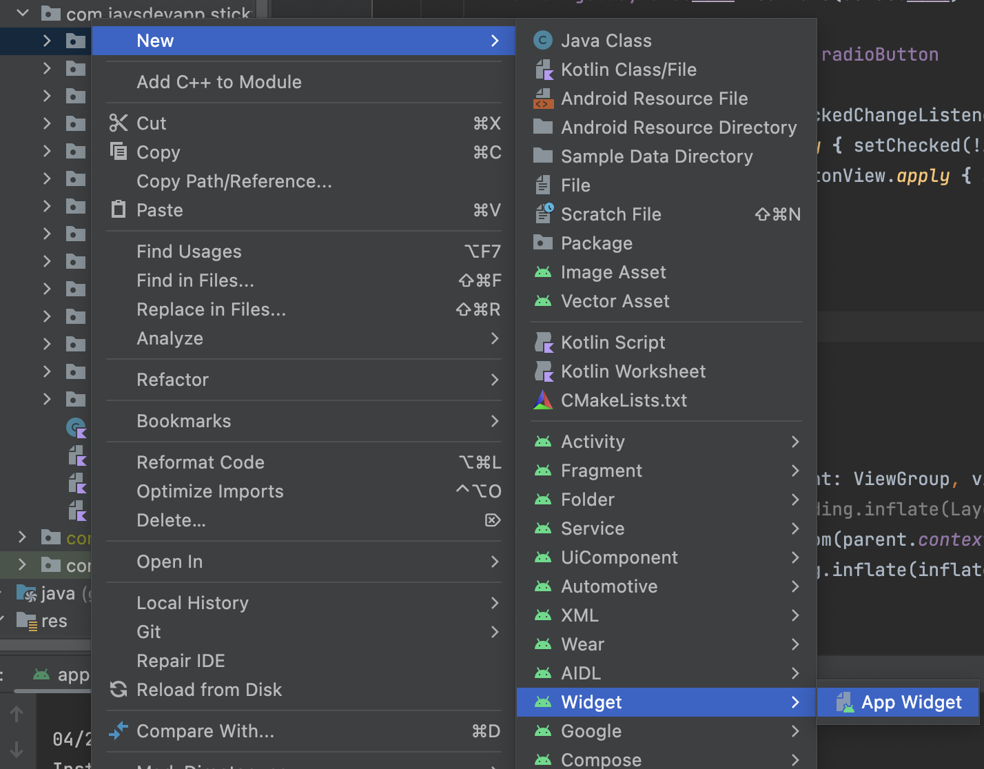Open the Fragment submenu
This screenshot has height=769, width=984.
tap(601, 471)
